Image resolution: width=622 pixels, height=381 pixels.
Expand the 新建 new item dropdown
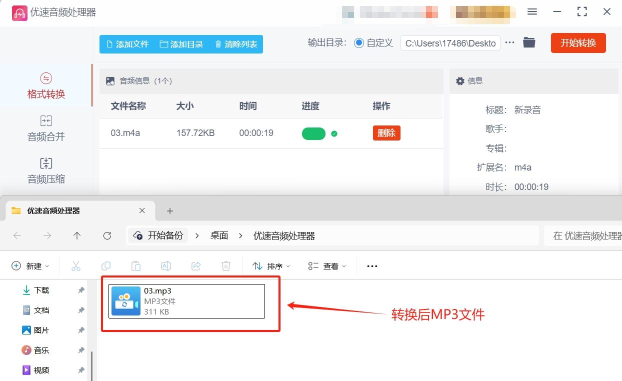pyautogui.click(x=31, y=265)
